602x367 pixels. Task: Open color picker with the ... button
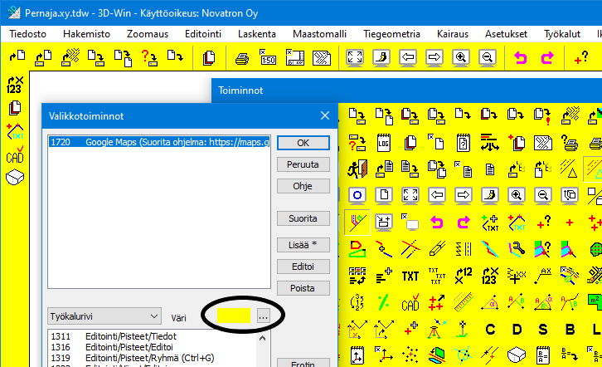(x=263, y=316)
